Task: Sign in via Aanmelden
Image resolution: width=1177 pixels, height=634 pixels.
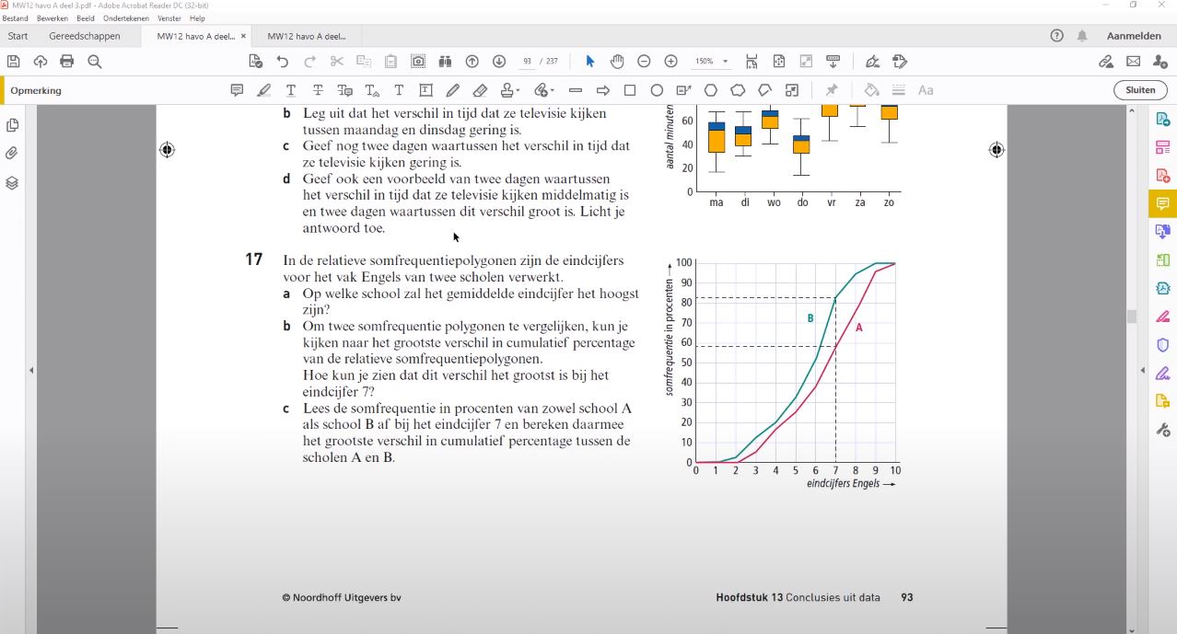Action: [1134, 36]
